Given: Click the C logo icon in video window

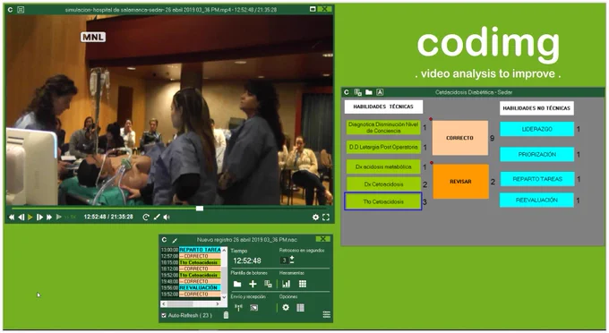Looking at the screenshot, I should pos(10,10).
